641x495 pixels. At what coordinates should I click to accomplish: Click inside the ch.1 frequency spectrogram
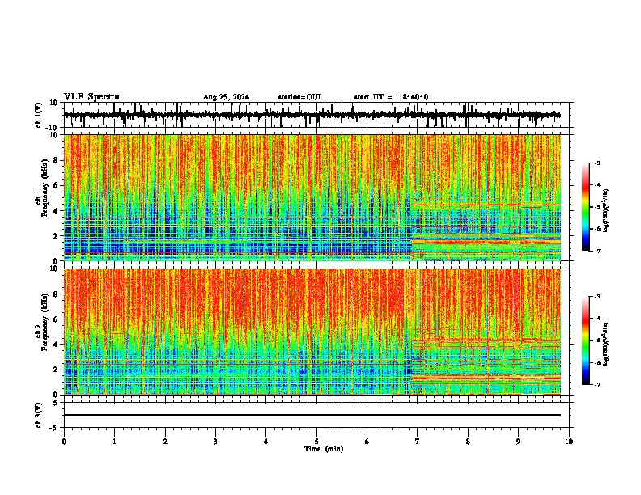[312, 197]
